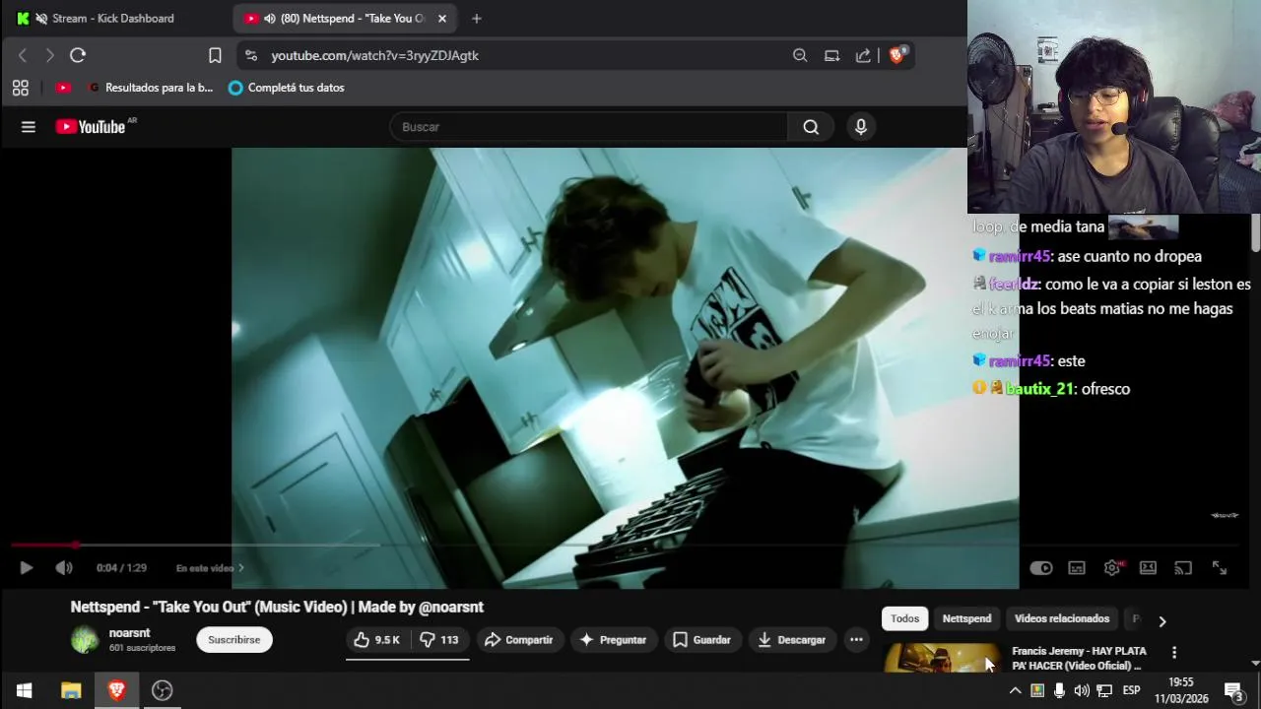This screenshot has width=1261, height=709.
Task: Start voice search with microphone
Action: click(x=861, y=127)
